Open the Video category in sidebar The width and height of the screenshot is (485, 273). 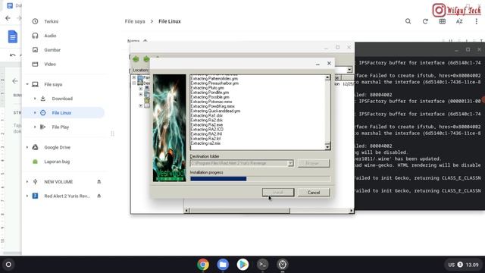pyautogui.click(x=50, y=64)
